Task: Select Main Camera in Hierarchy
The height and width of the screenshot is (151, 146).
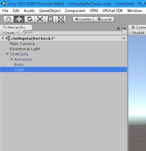Action: [x=22, y=44]
